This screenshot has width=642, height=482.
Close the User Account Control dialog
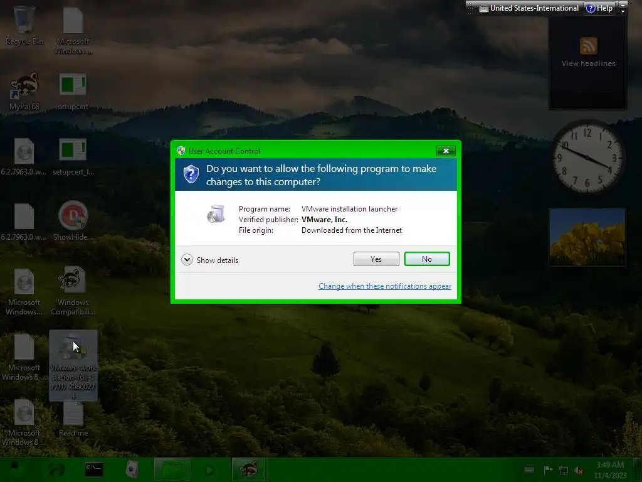click(446, 151)
